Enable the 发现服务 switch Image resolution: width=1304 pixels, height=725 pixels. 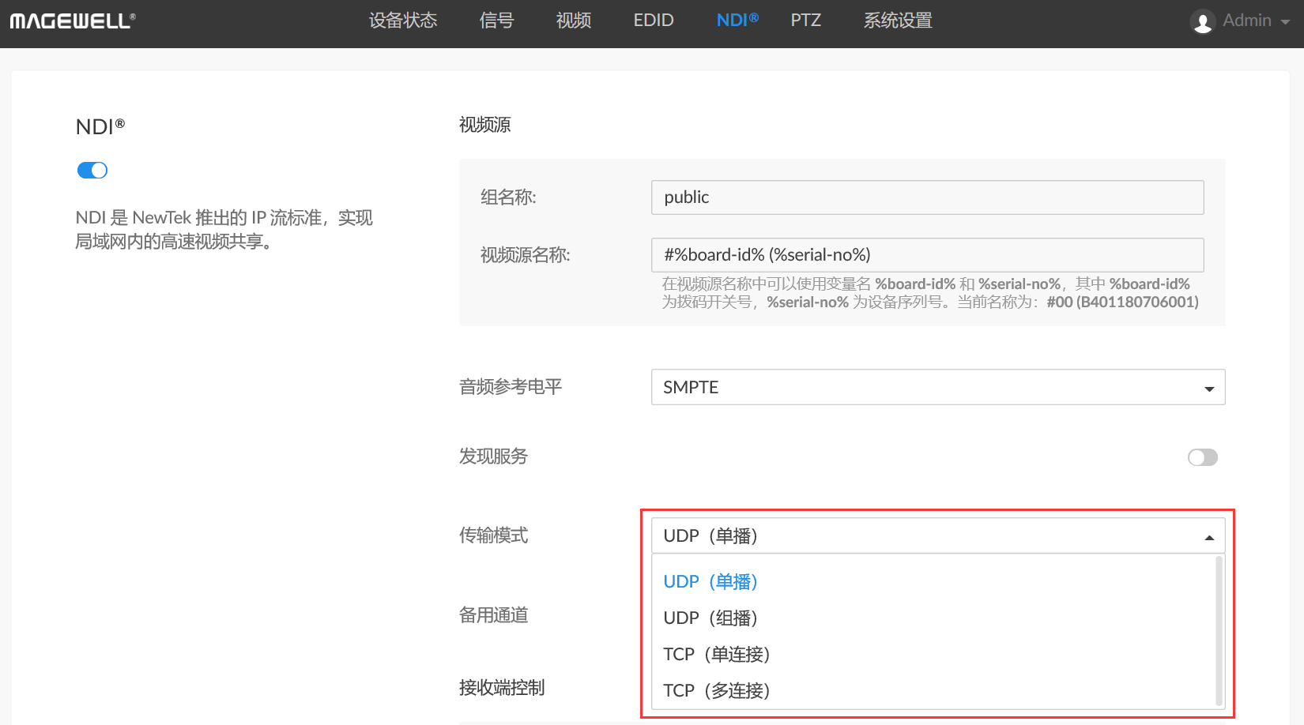[x=1203, y=457]
